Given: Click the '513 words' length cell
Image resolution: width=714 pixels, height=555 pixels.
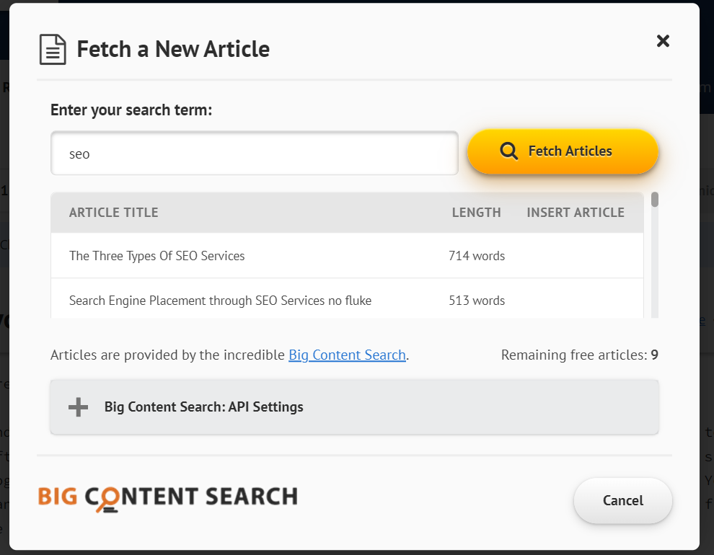Looking at the screenshot, I should point(477,301).
